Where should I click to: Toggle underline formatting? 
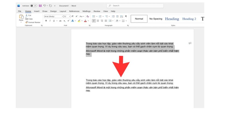tap(54, 21)
